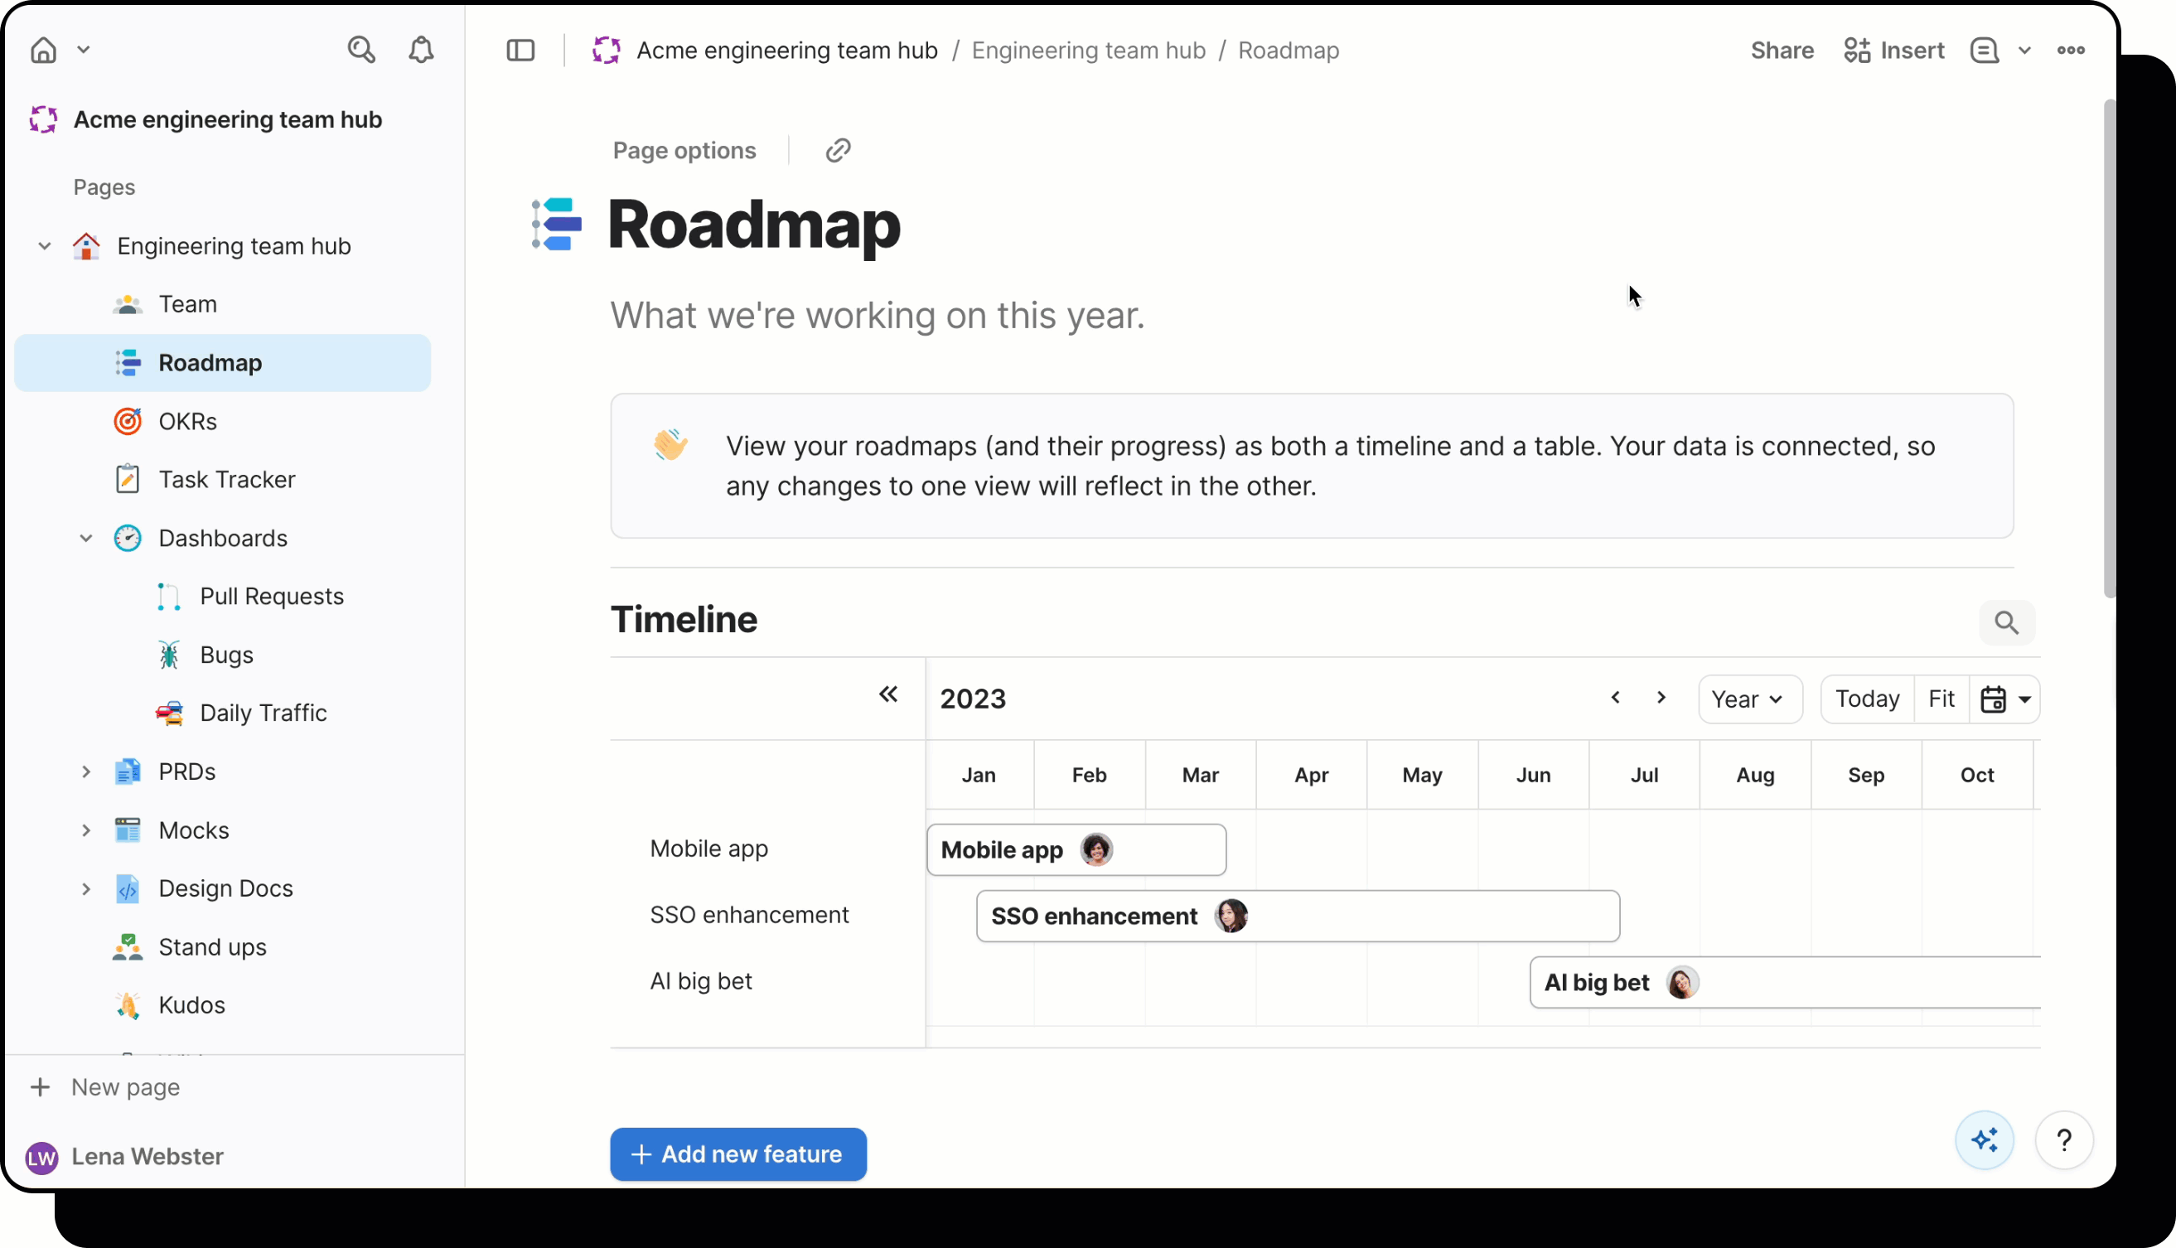Go to the Task Tracker page
This screenshot has width=2176, height=1248.
click(226, 480)
